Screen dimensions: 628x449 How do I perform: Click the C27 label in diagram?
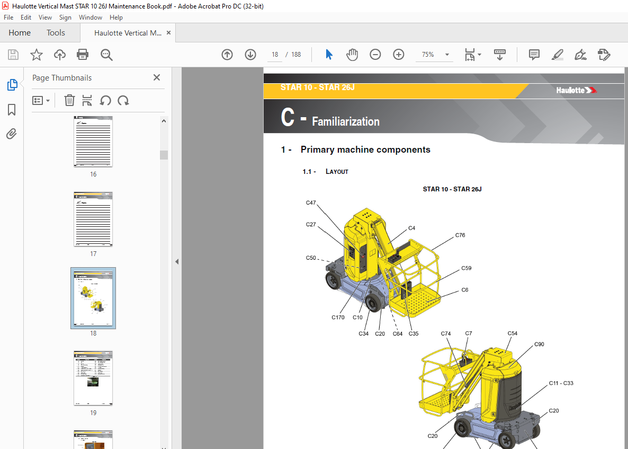point(311,225)
